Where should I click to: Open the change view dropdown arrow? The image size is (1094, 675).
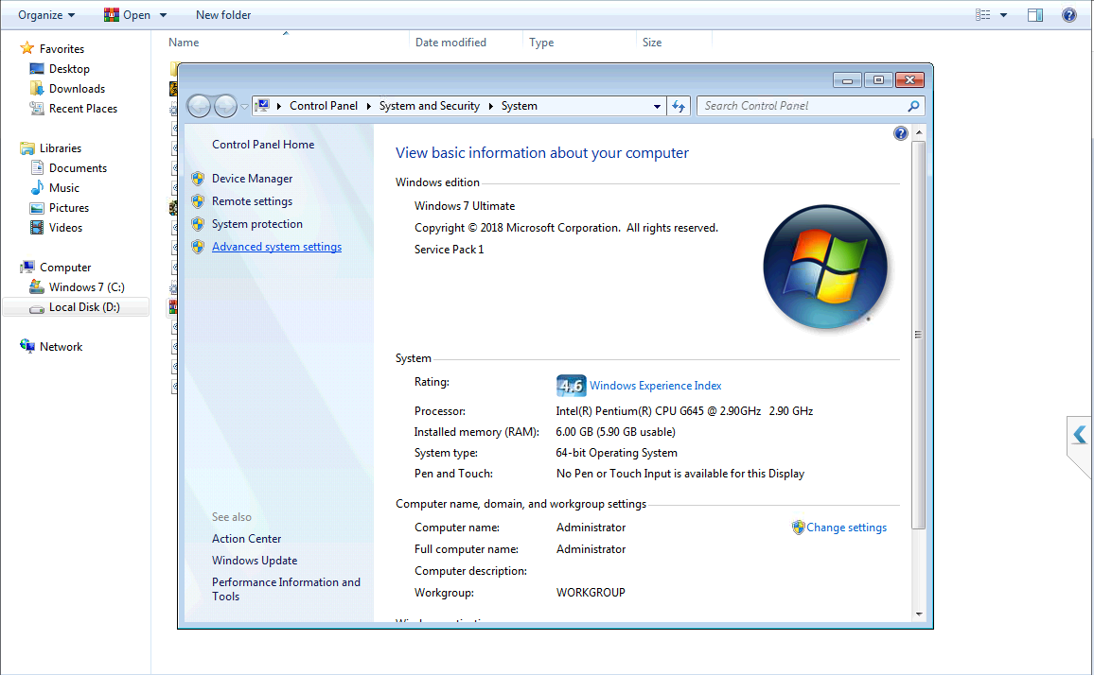click(x=1003, y=15)
